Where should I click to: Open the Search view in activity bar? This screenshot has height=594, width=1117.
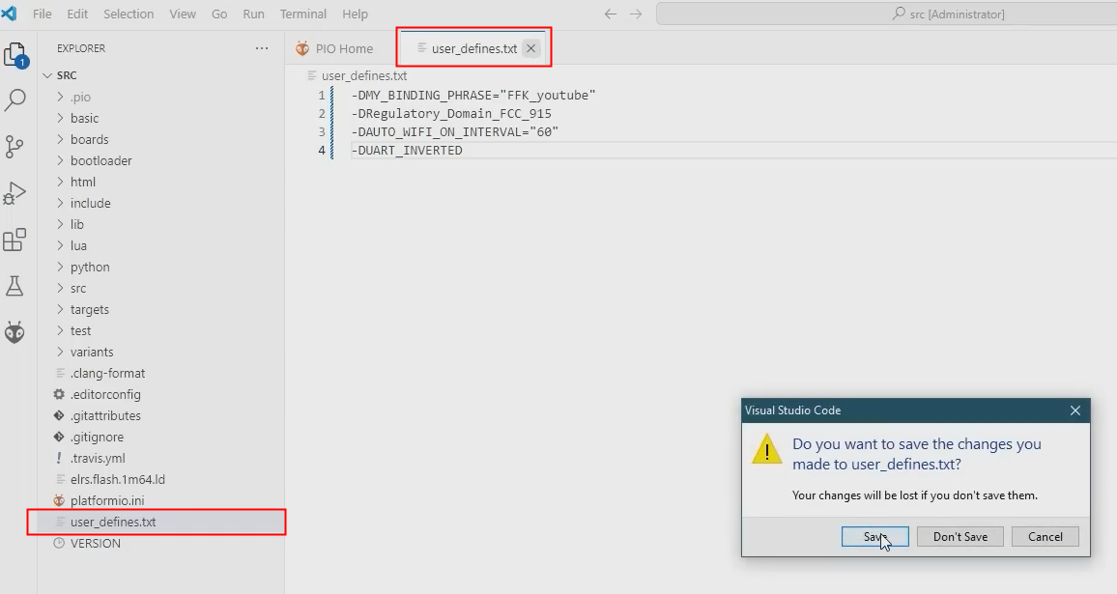15,99
